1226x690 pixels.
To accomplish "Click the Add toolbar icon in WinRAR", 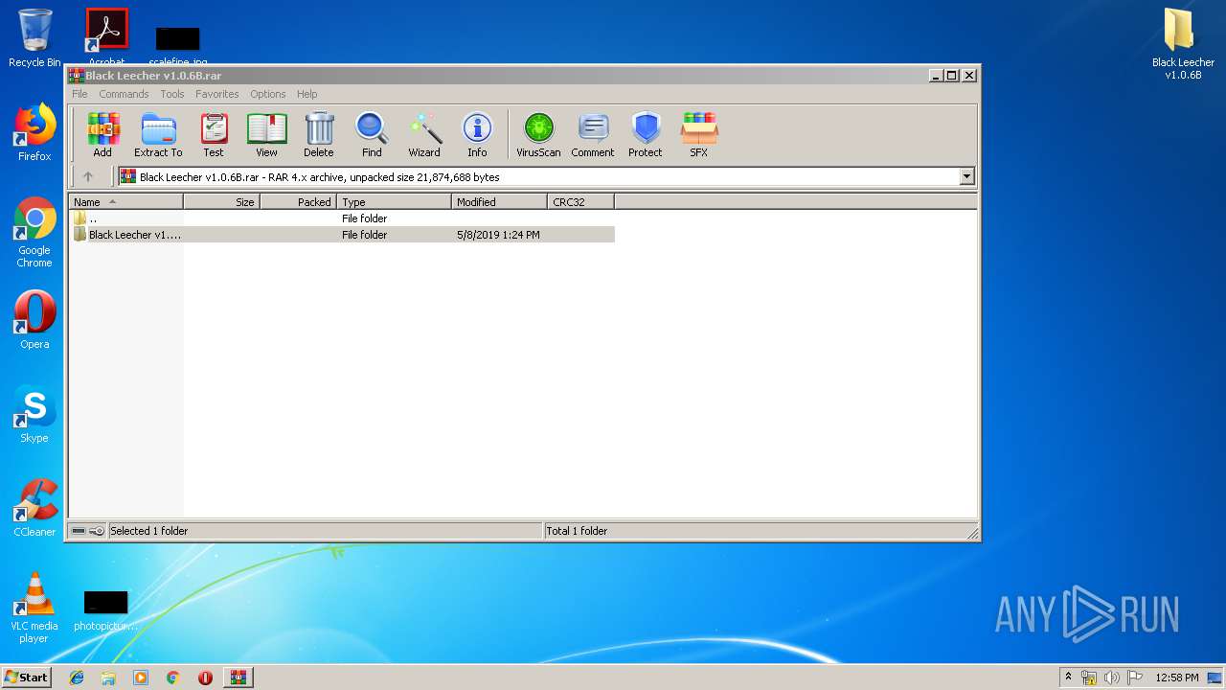I will point(102,135).
